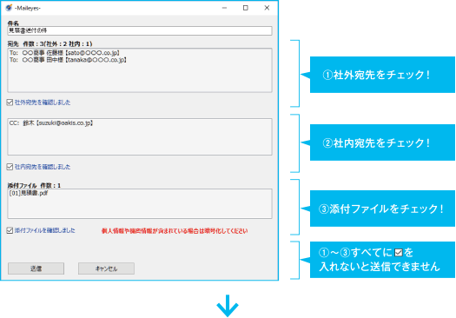456x318 pixels.
Task: Select CC entry suzuki@oakis.co.jp
Action: pyautogui.click(x=51, y=123)
